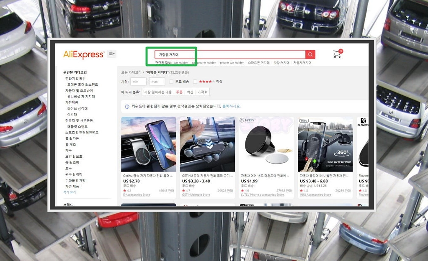Viewport: 428px width, 261px height.
Task: Select related search '스마트폰 거치대'
Action: click(258, 63)
